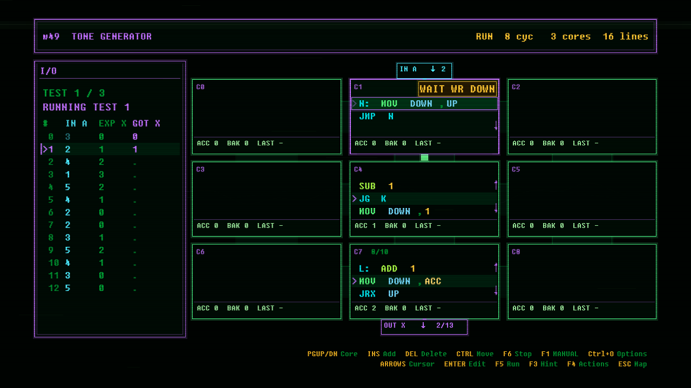This screenshot has height=388, width=691.
Task: Click the RUN state indicator in the header
Action: tap(484, 37)
